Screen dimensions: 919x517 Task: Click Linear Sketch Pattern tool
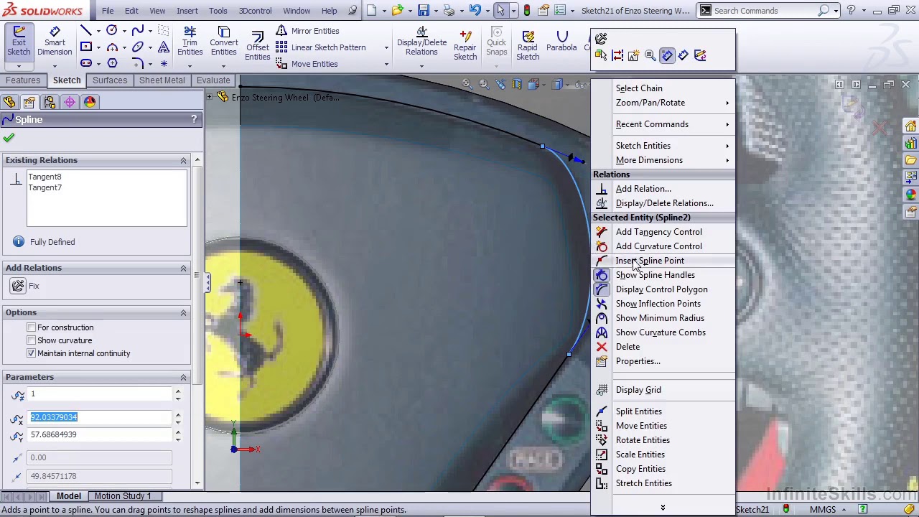pyautogui.click(x=321, y=47)
